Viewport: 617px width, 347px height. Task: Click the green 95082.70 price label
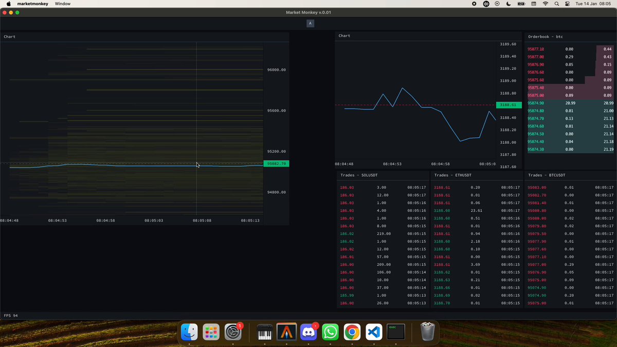point(276,163)
